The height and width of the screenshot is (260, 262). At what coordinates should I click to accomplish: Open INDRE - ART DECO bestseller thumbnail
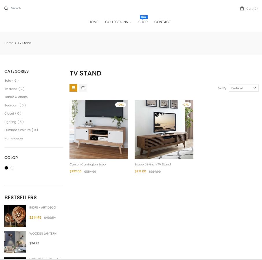click(15, 216)
